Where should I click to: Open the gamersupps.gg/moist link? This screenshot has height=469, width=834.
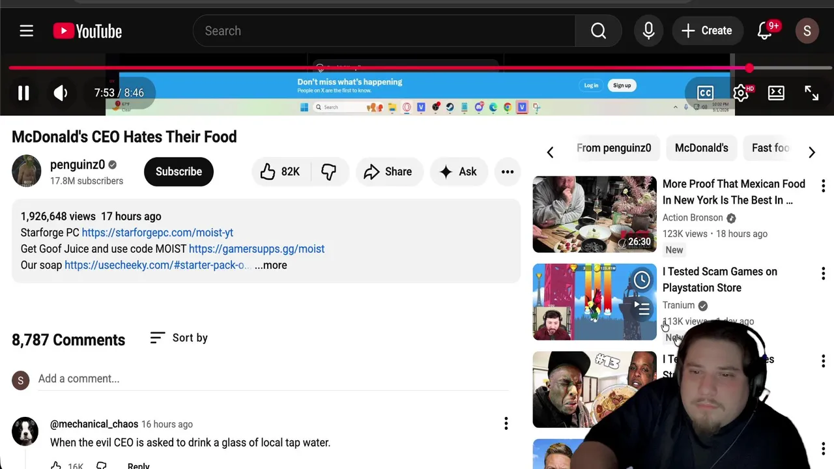(256, 249)
